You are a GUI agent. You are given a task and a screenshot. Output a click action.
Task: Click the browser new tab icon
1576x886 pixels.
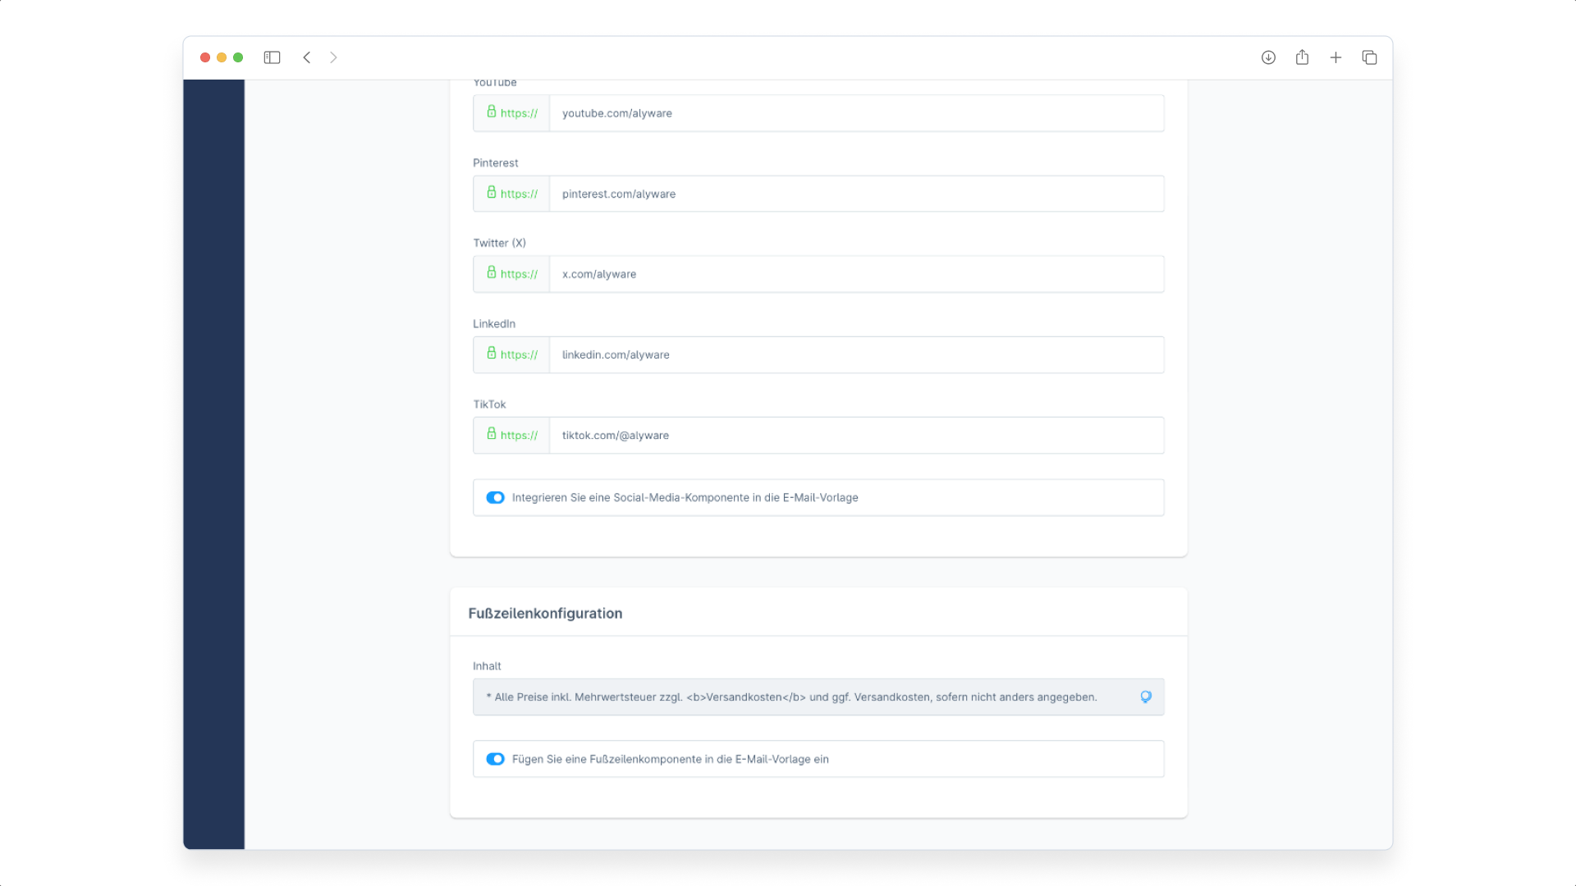tap(1335, 57)
